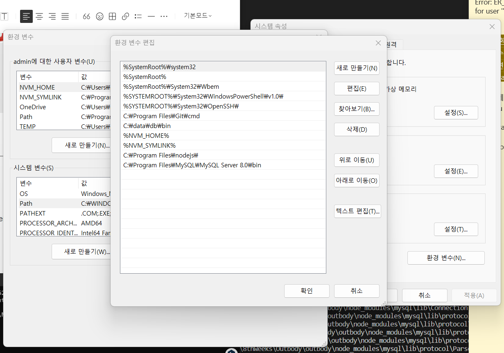Insert a bulleted list icon
This screenshot has height=353, width=504.
pos(138,16)
